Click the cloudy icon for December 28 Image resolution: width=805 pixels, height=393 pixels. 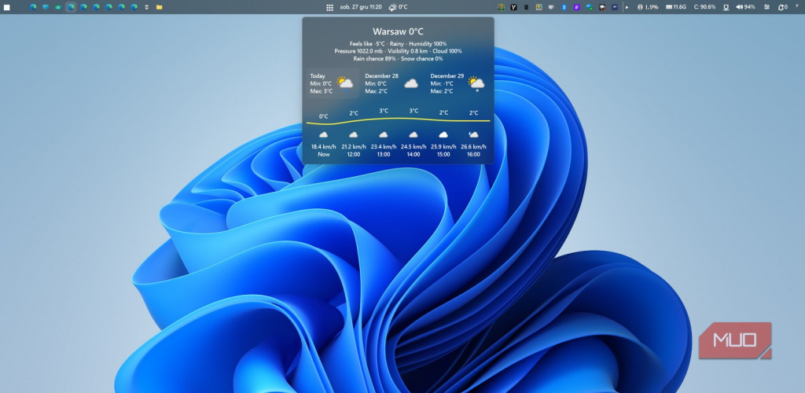click(410, 83)
